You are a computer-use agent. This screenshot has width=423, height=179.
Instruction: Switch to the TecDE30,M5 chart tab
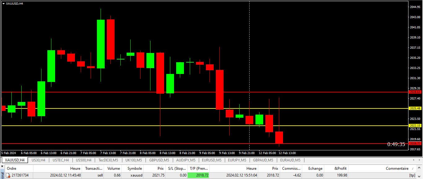click(x=108, y=160)
